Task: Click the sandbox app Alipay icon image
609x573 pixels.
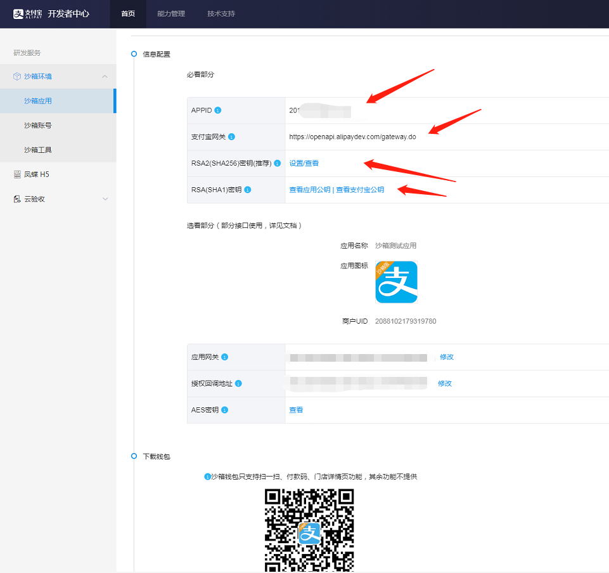Action: coord(396,282)
